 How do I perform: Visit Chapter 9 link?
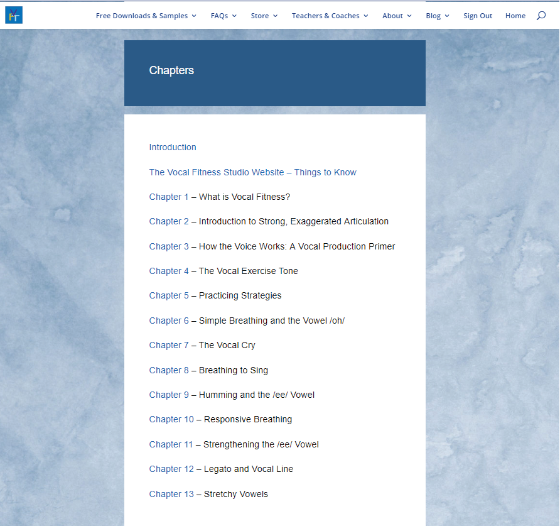pyautogui.click(x=169, y=395)
